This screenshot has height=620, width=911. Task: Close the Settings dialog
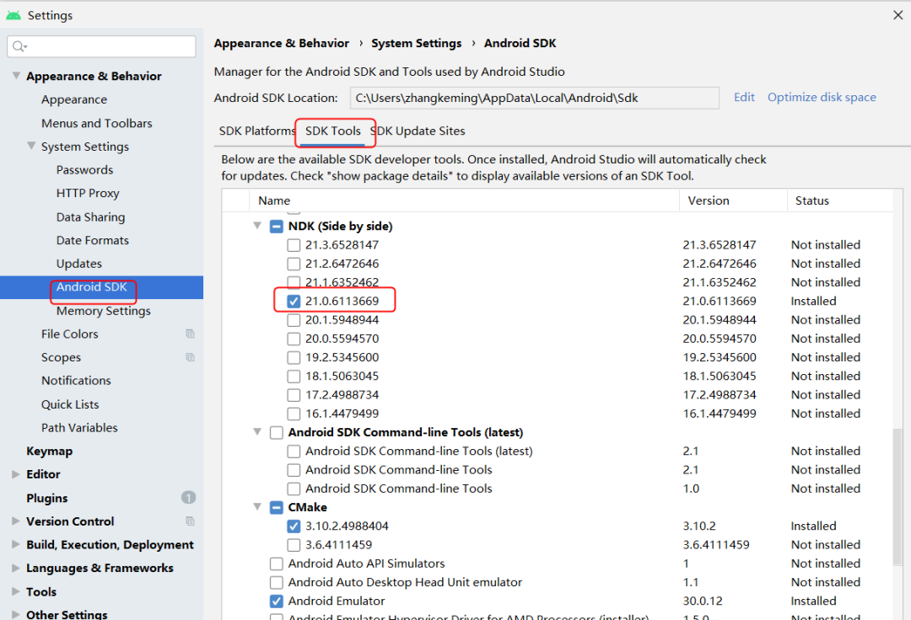pos(898,15)
